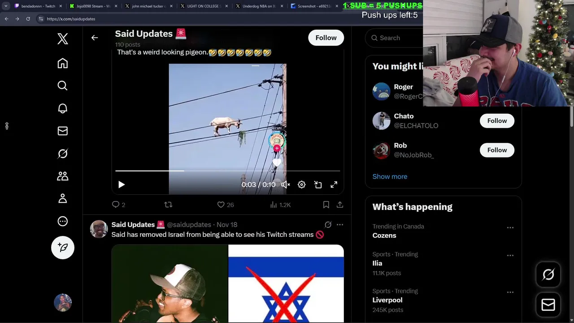This screenshot has width=574, height=323.
Task: Follow the Chato account
Action: 497,121
